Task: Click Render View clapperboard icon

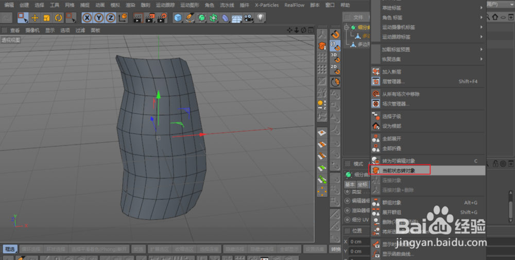Action: (x=138, y=18)
